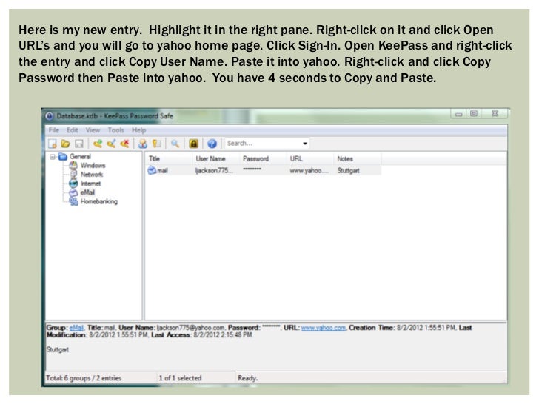Open the Search box dropdown arrow
This screenshot has width=539, height=404.
point(305,144)
